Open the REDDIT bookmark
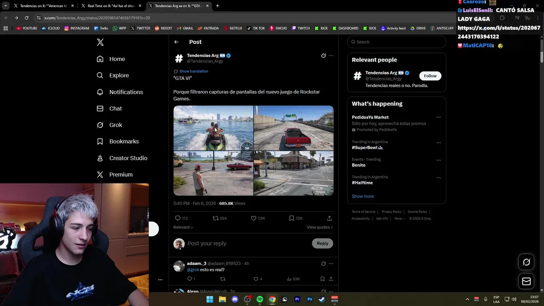This screenshot has width=544, height=306. pos(164,28)
